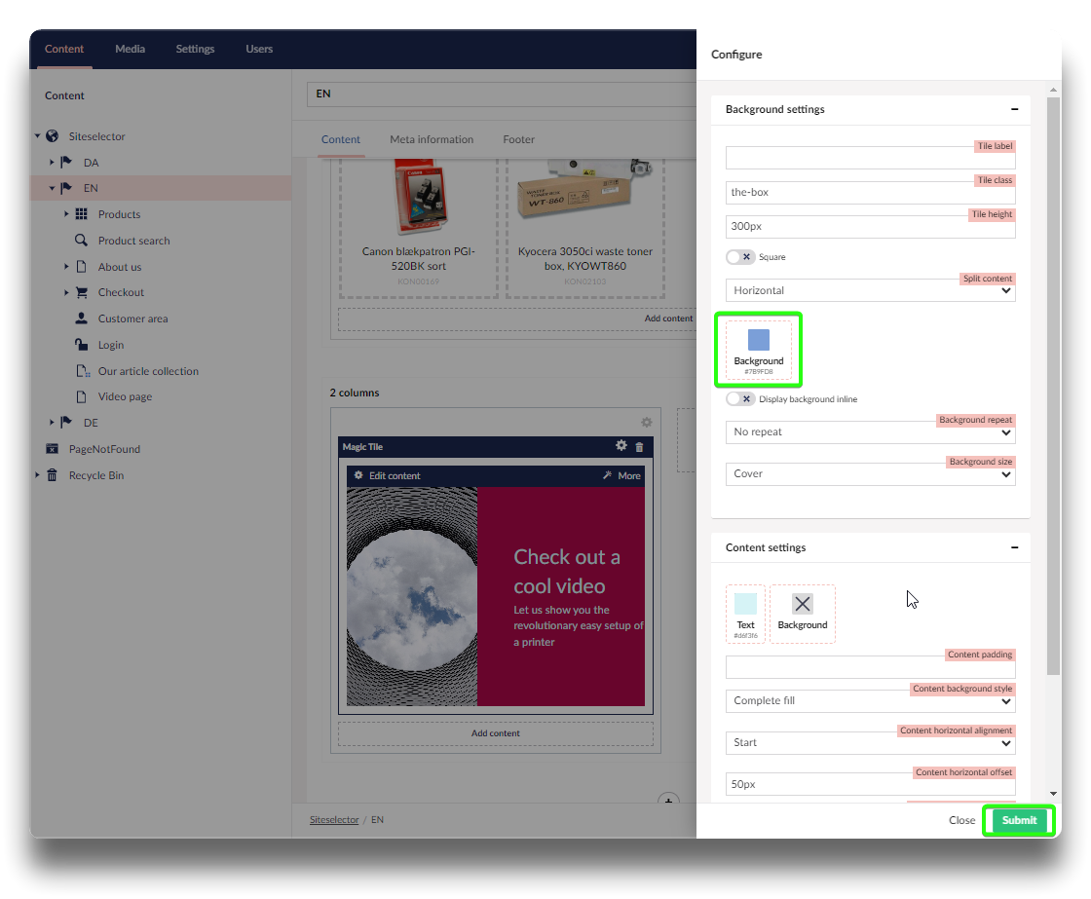This screenshot has width=1091, height=899.
Task: Toggle the Square switch
Action: click(x=740, y=257)
